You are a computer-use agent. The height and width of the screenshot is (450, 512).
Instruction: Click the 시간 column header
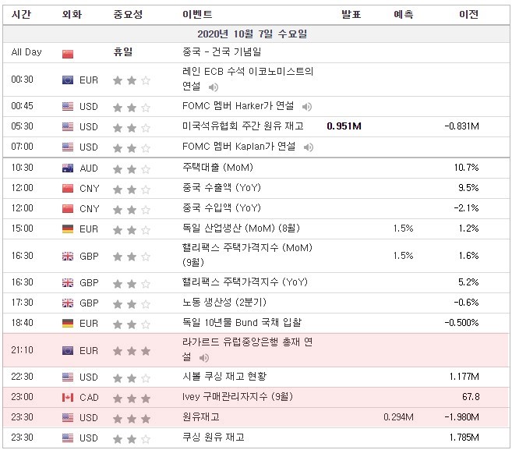pos(21,14)
